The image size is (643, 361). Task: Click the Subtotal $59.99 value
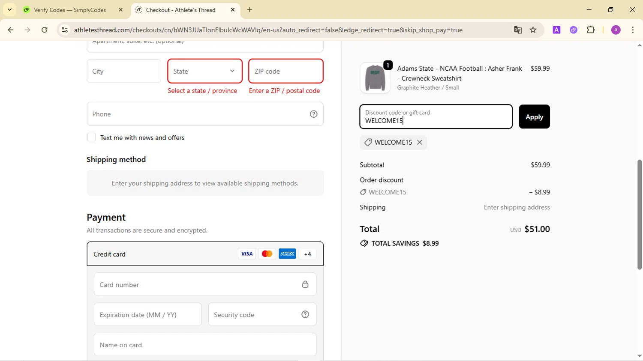point(540,165)
